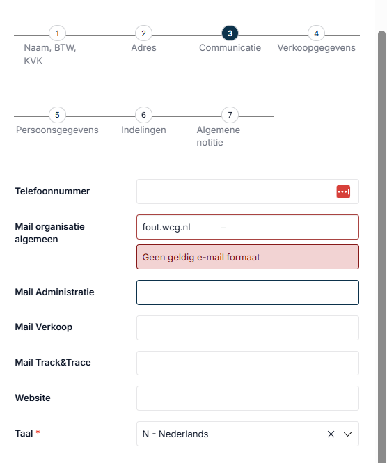Focus the Telefoonnummer input field
387x463 pixels.
tap(248, 191)
